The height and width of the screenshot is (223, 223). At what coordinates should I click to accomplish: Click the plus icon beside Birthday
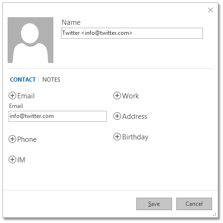[x=117, y=137]
